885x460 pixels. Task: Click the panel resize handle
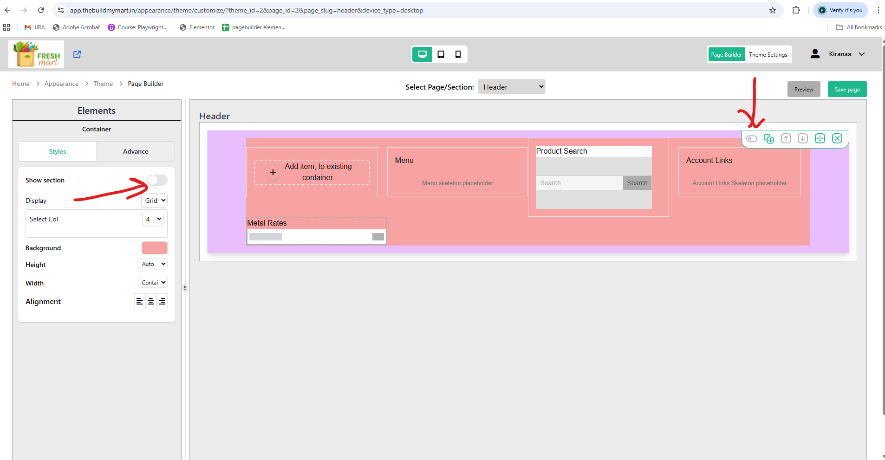pos(185,288)
